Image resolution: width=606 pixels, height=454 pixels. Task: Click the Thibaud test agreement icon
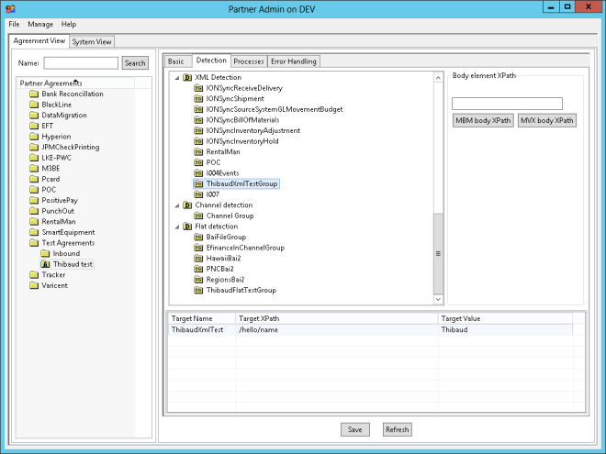46,264
